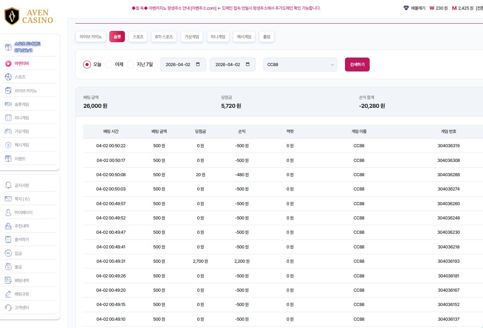483x328 pixels.
Task: Click game number 304036319 row
Action: coord(448,146)
